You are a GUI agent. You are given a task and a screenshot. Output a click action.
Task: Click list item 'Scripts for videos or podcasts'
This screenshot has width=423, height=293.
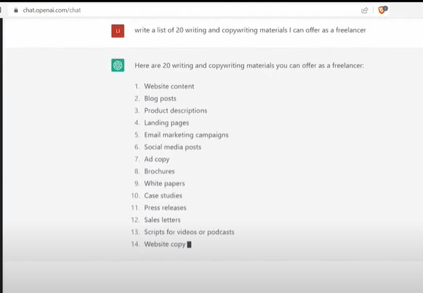[x=189, y=232]
